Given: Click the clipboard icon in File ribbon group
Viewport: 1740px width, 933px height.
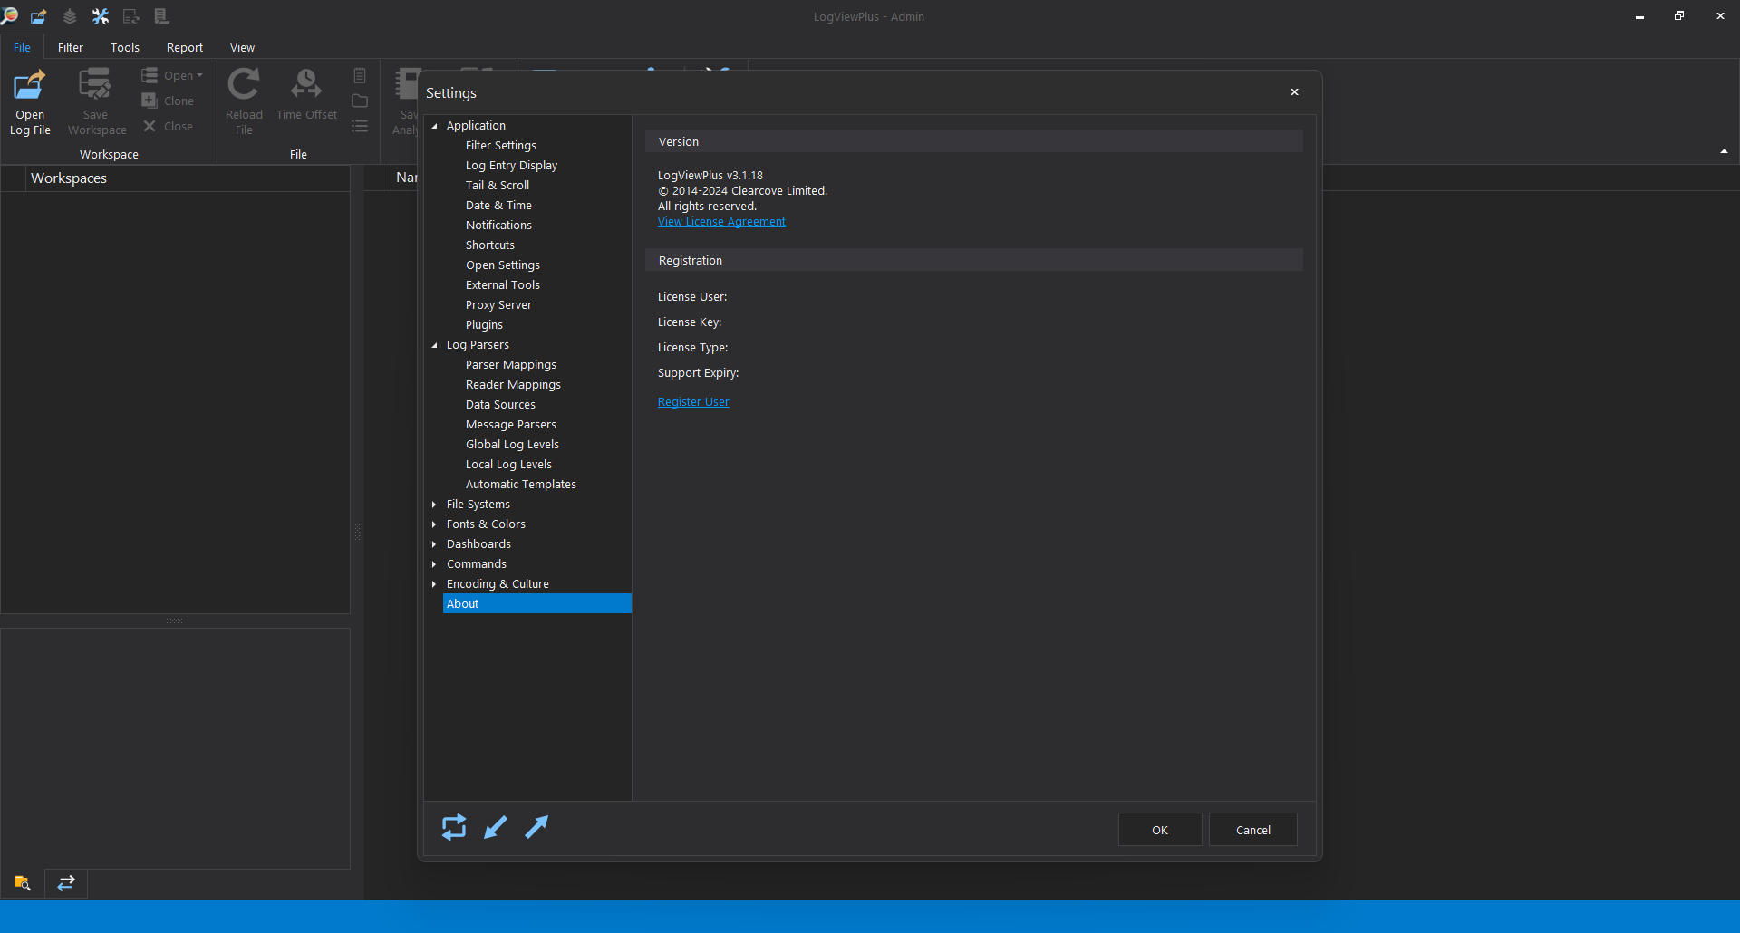Looking at the screenshot, I should tap(360, 75).
